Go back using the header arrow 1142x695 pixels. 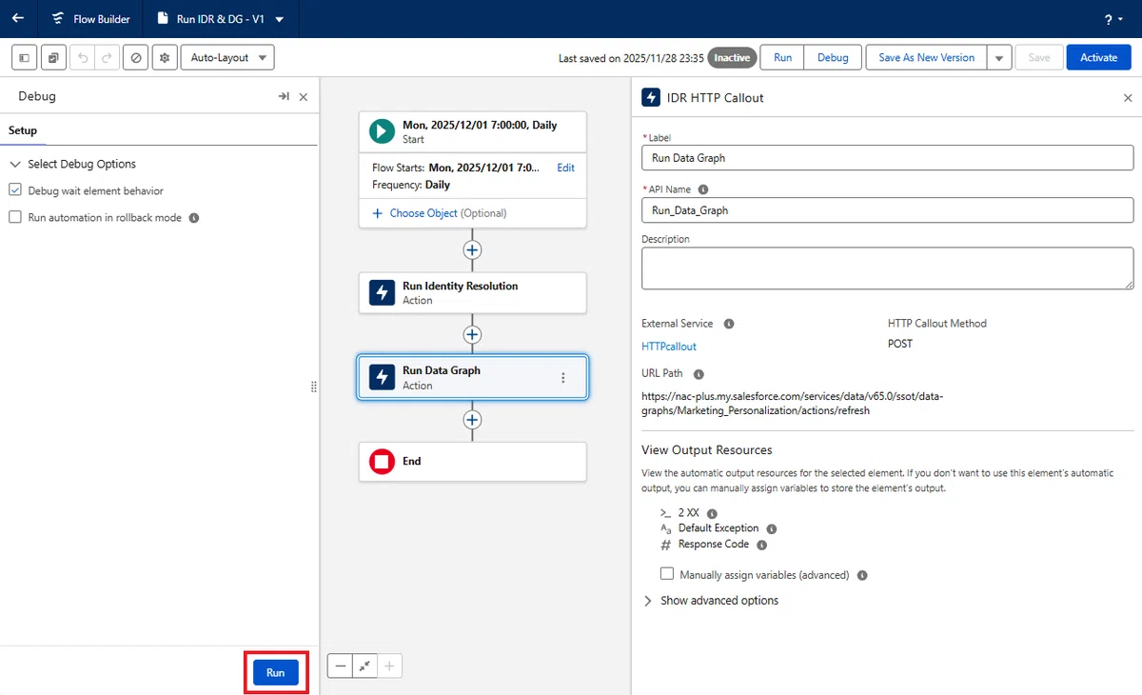click(x=18, y=18)
